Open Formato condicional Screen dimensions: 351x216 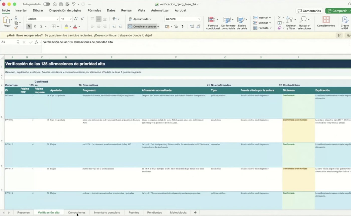click(x=213, y=23)
